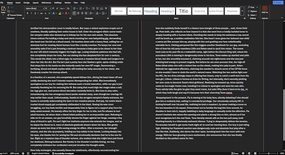
Task: Collapse the ribbon with the chevron
Action: coord(282,18)
